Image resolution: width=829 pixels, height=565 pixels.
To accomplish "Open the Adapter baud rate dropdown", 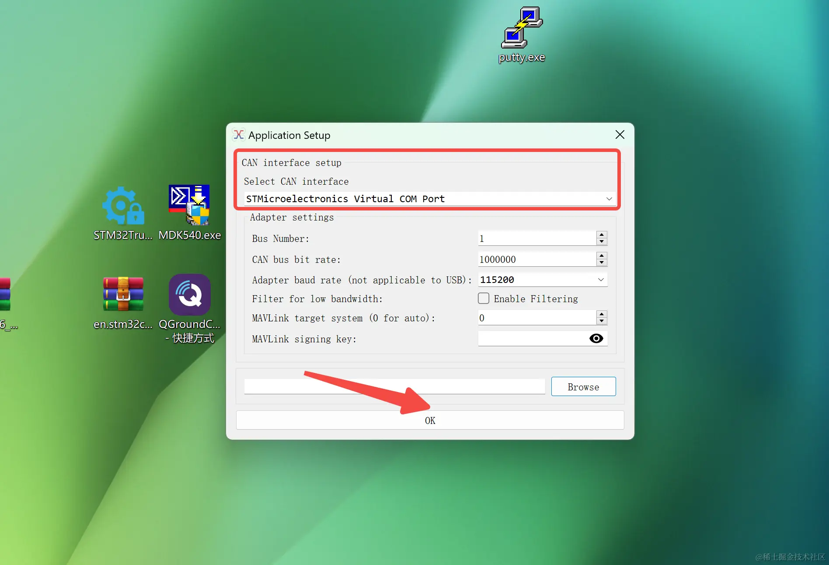I will [543, 279].
